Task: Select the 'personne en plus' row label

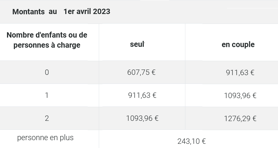Action: [x=45, y=138]
